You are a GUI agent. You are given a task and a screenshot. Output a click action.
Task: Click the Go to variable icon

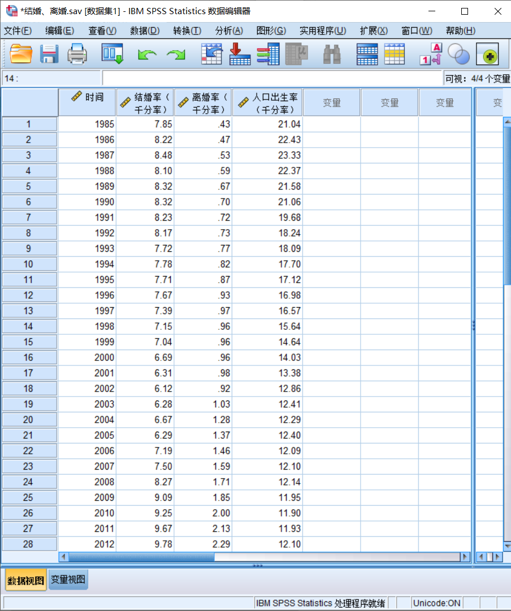click(240, 54)
